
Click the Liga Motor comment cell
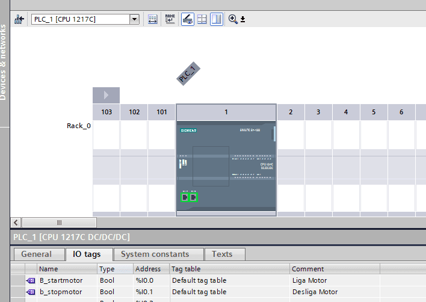[335, 280]
